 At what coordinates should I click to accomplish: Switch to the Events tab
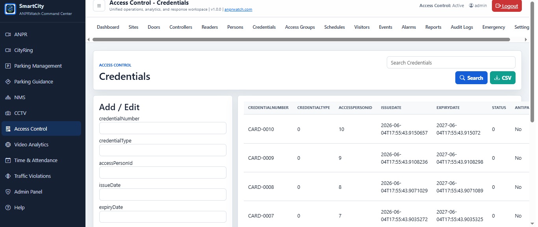(x=386, y=27)
